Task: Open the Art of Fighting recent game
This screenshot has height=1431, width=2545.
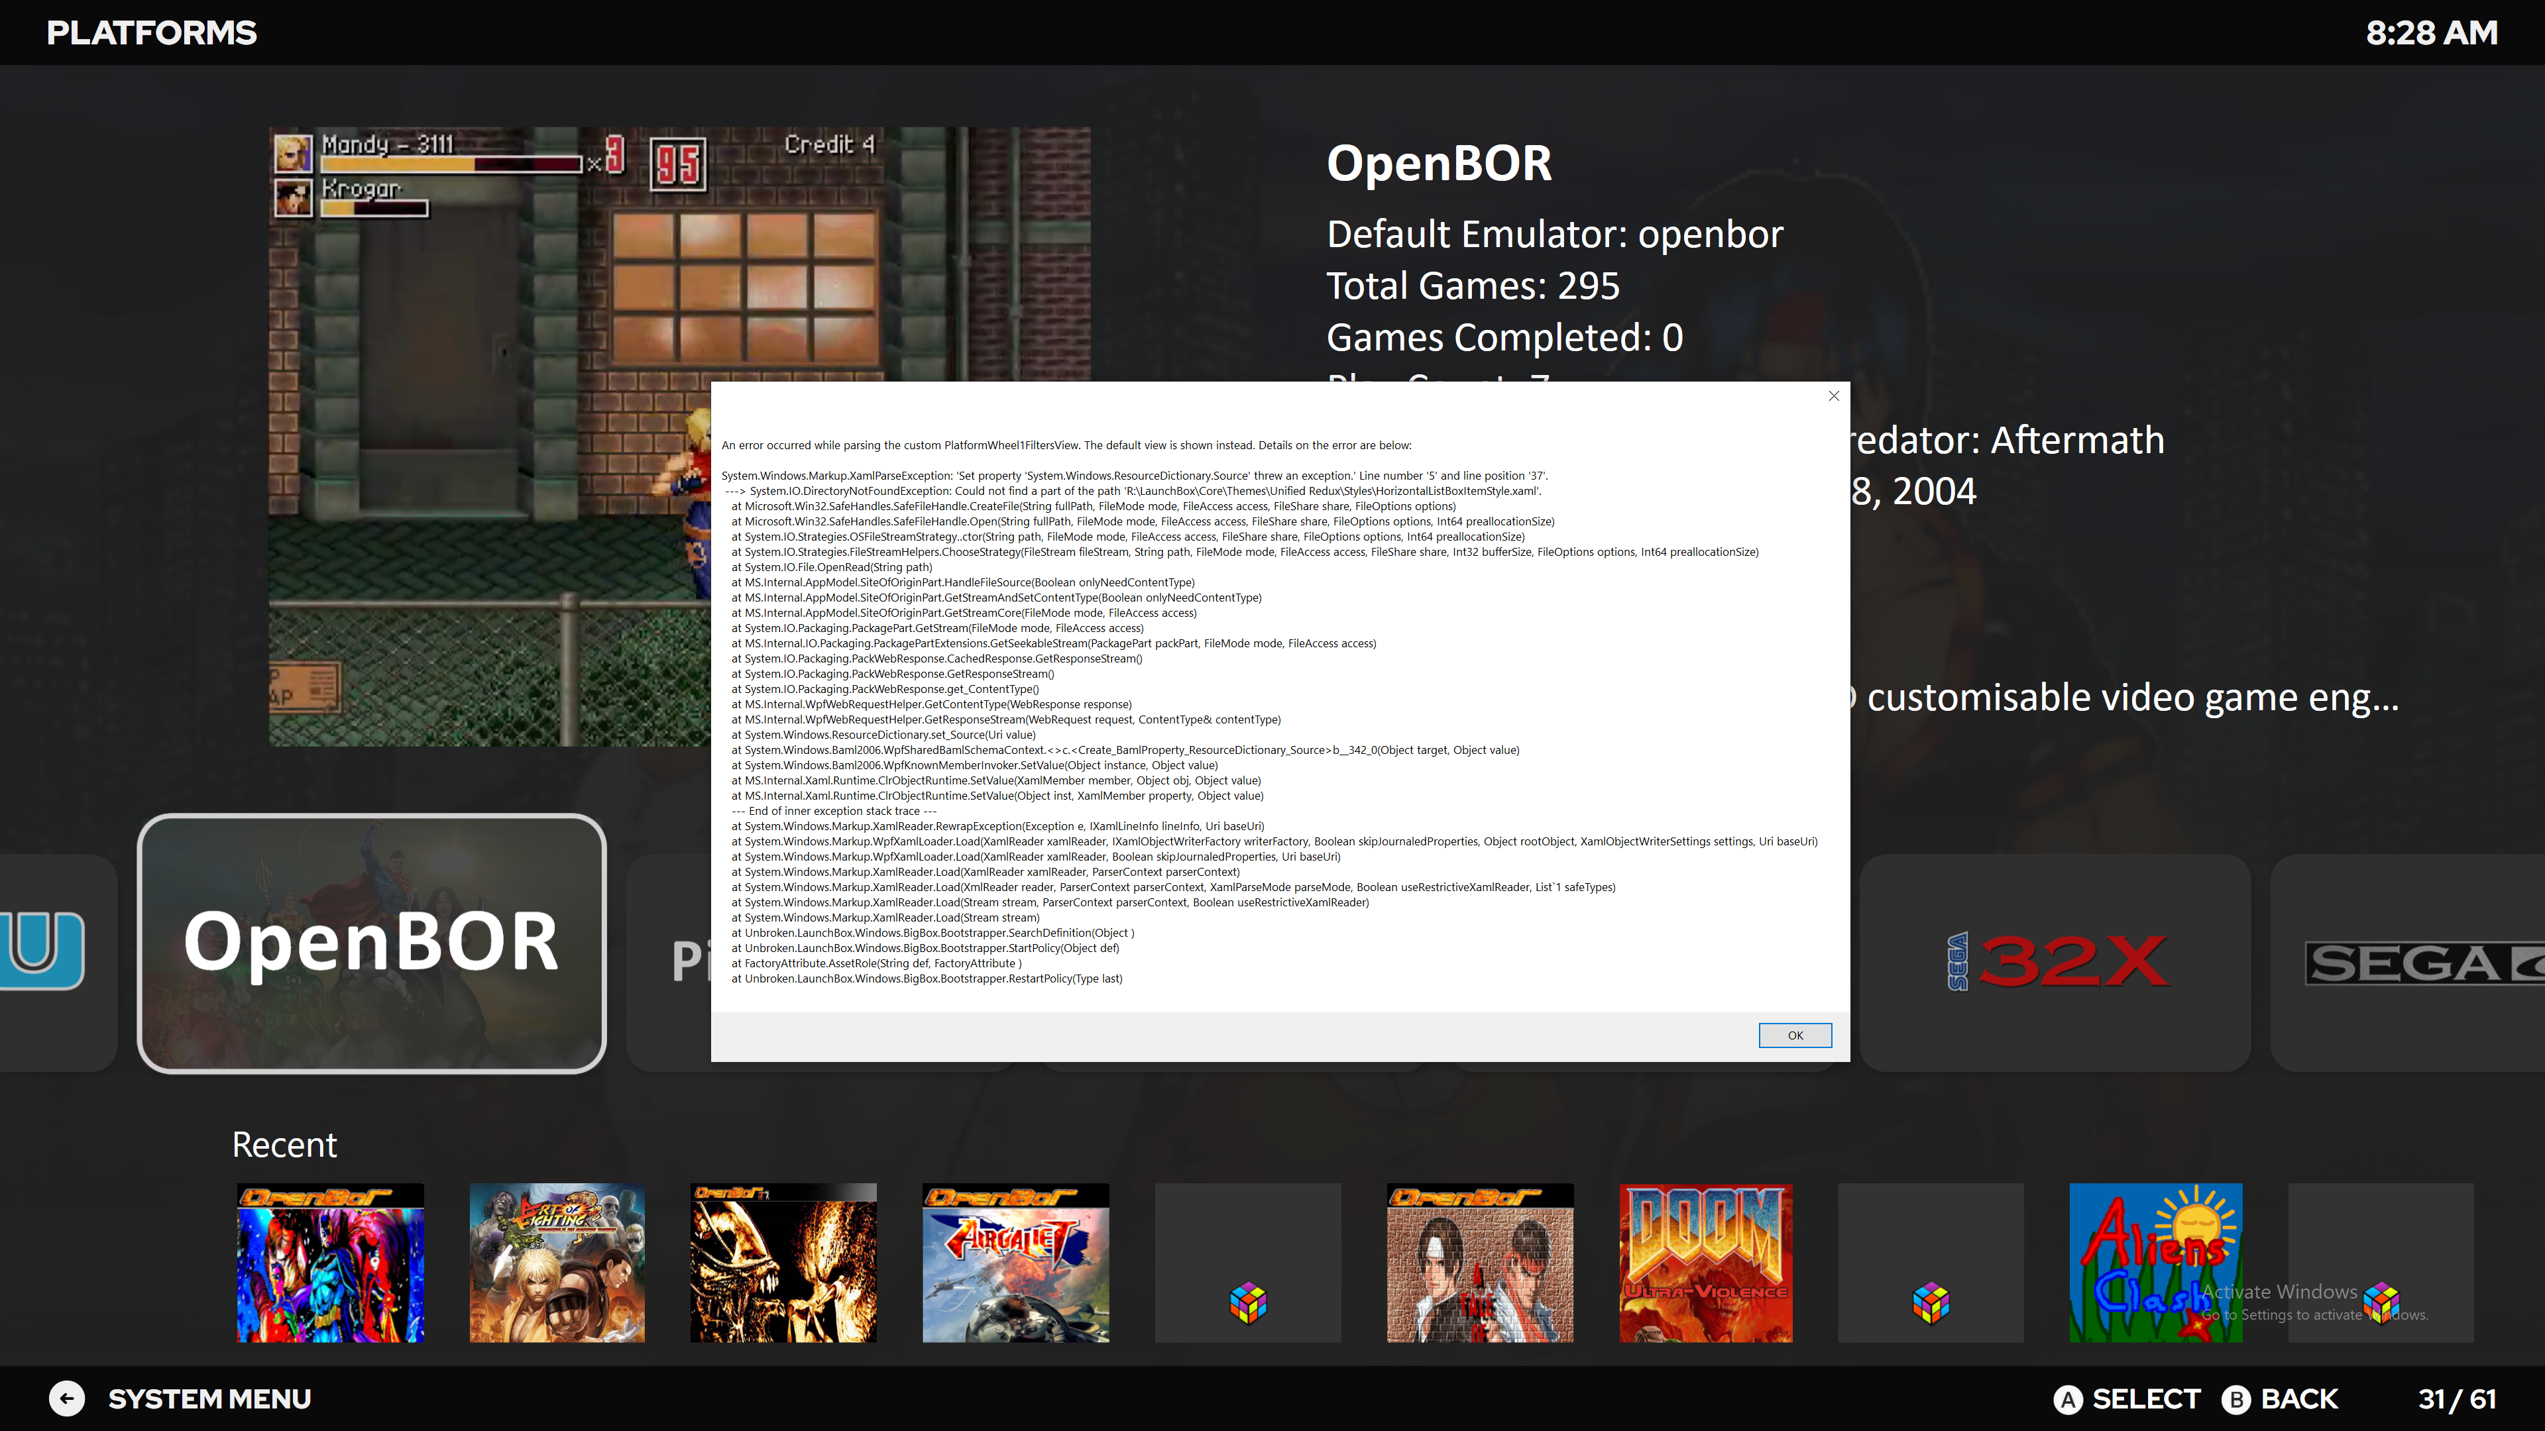Action: pos(557,1263)
